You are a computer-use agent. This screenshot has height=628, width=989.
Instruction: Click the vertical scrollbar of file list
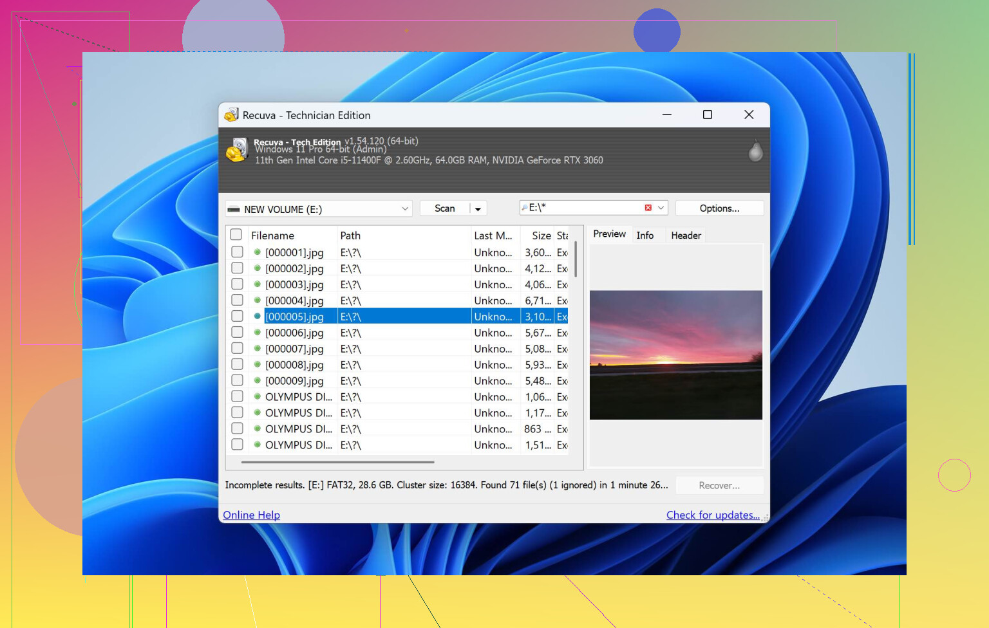tap(575, 259)
